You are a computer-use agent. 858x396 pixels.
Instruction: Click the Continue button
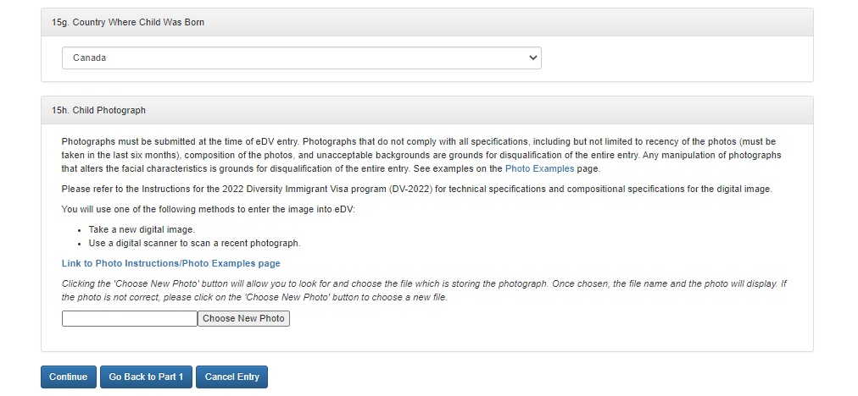[68, 377]
